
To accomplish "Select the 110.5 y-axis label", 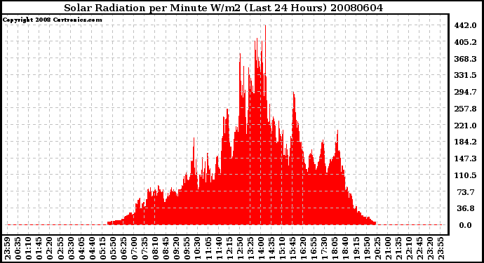I will point(465,175).
